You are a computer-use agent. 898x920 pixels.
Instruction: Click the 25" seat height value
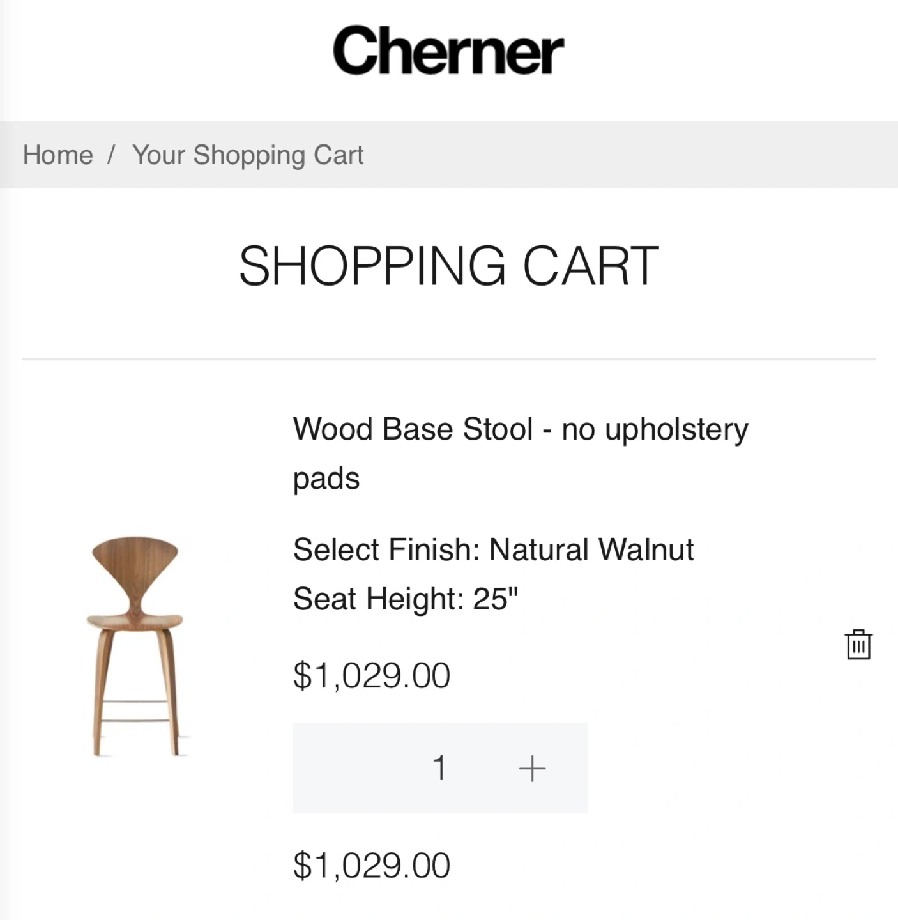[x=496, y=599]
